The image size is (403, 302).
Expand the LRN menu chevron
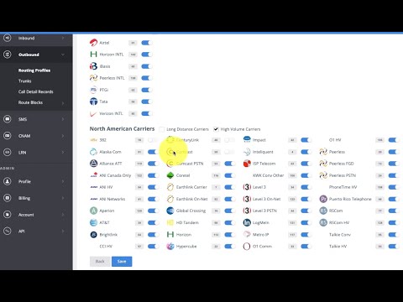pos(63,152)
